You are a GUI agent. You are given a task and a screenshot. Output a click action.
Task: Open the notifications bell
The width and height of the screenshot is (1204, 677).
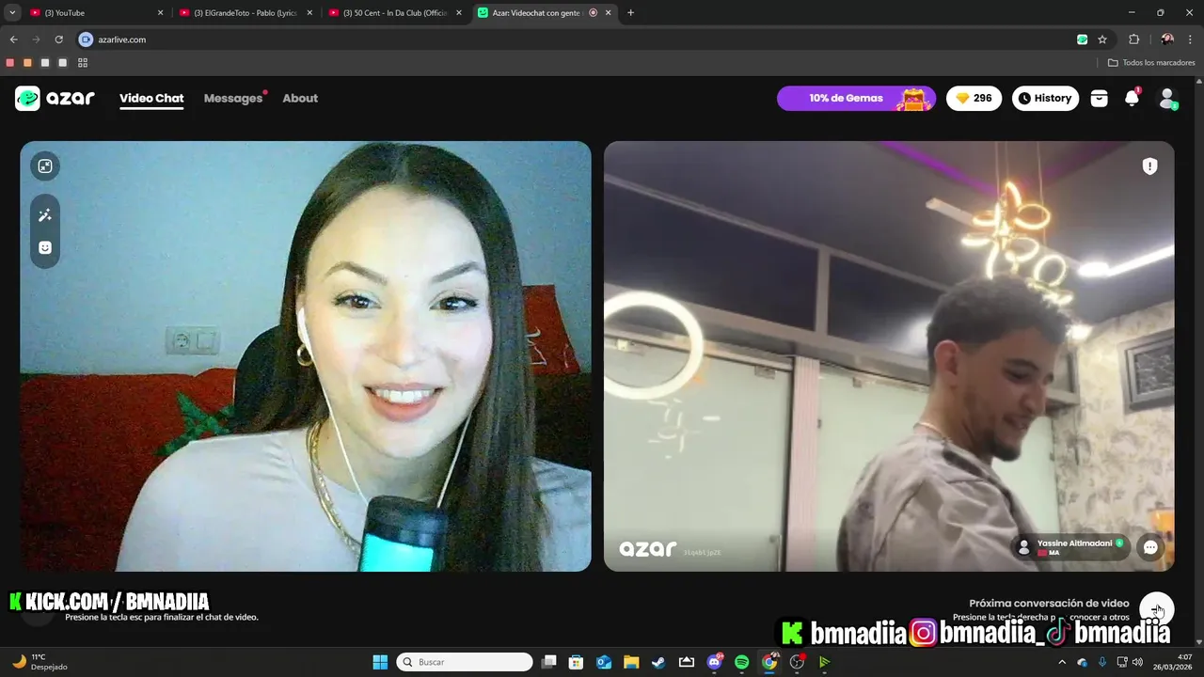pos(1132,98)
